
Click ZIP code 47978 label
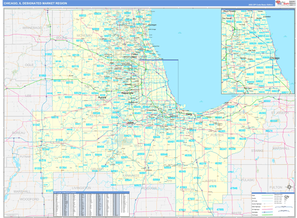(x=213, y=186)
